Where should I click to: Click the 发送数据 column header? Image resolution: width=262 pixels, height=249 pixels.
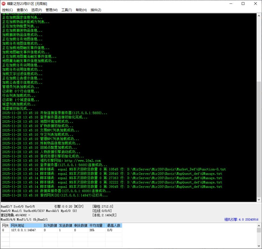pos(65,225)
